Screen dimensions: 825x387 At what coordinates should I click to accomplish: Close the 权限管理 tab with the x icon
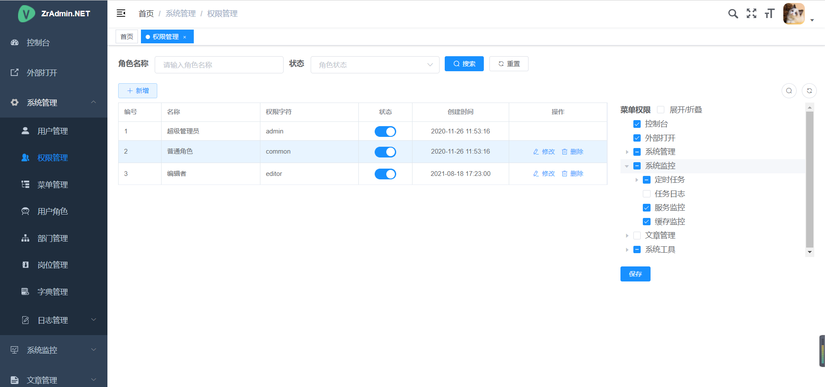185,37
